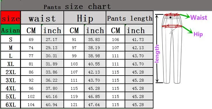Click the XL waist inch value 31.89
212x109 pixels.
point(52,64)
